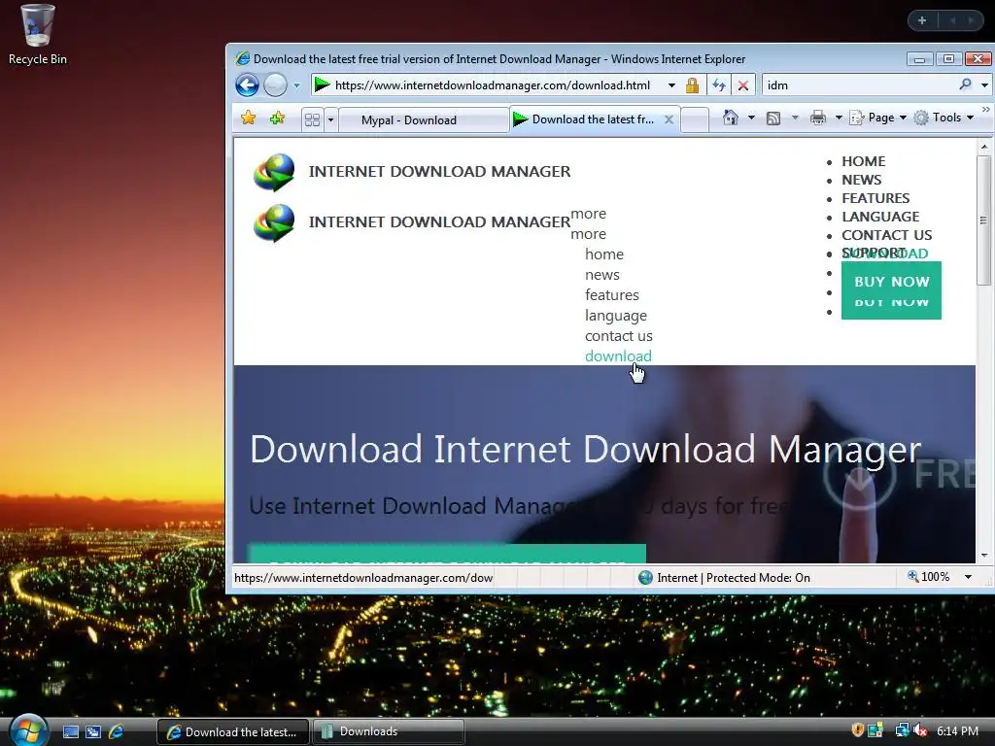Click the sidebar plus gadget button
The height and width of the screenshot is (746, 995).
[922, 20]
